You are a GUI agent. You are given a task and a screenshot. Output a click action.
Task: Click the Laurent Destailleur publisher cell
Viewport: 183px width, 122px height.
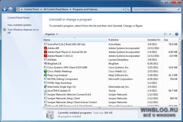click(118, 60)
